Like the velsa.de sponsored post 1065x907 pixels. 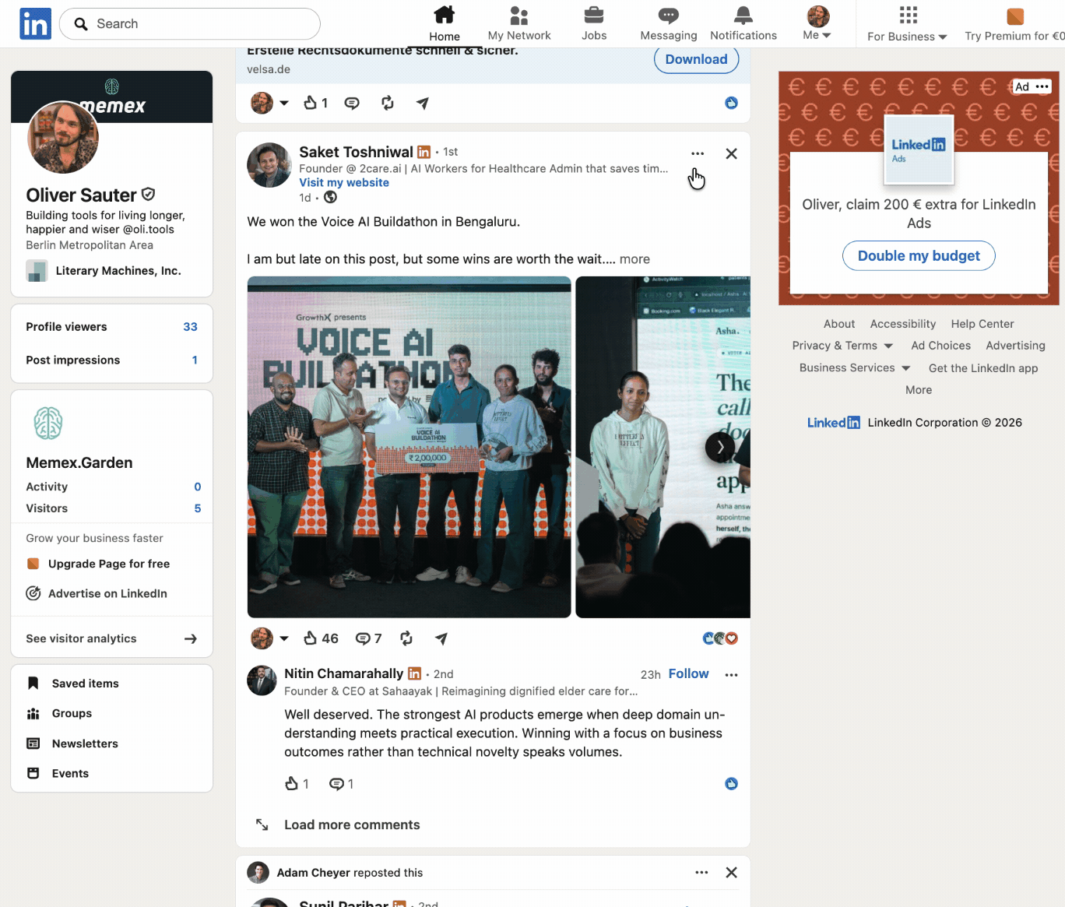click(x=315, y=103)
